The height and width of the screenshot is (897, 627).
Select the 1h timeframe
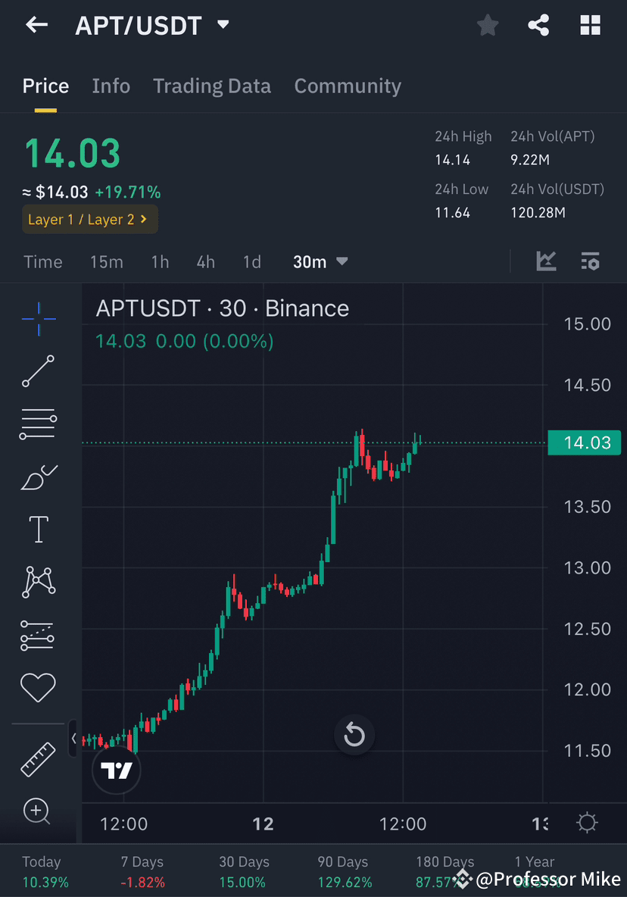(x=160, y=261)
